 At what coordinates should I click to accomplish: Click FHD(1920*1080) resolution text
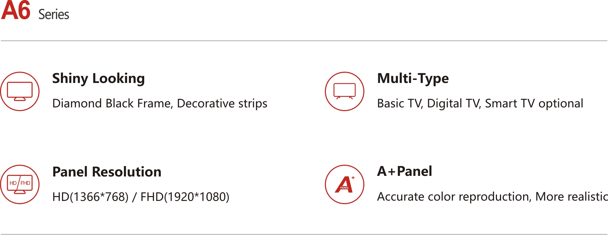[x=185, y=197]
